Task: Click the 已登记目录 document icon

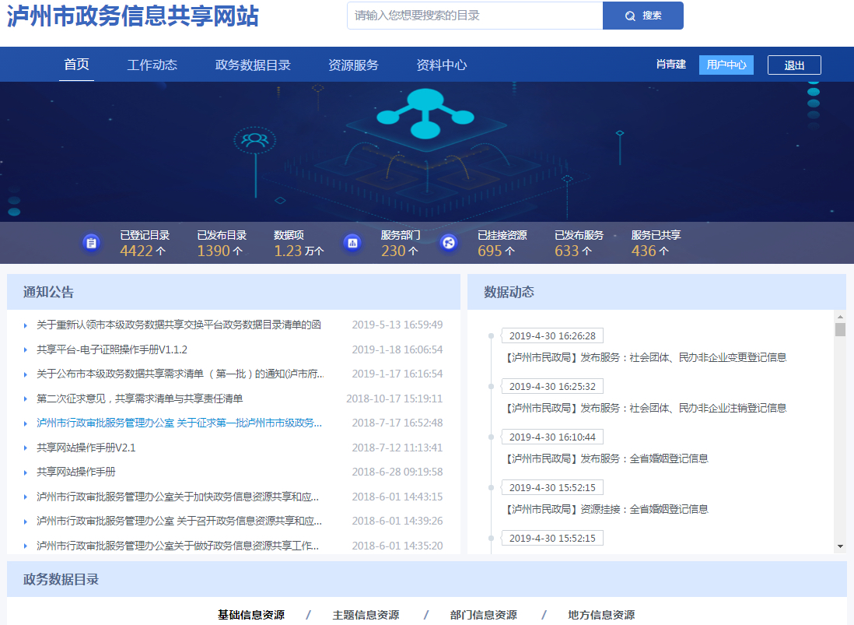Action: pyautogui.click(x=92, y=243)
